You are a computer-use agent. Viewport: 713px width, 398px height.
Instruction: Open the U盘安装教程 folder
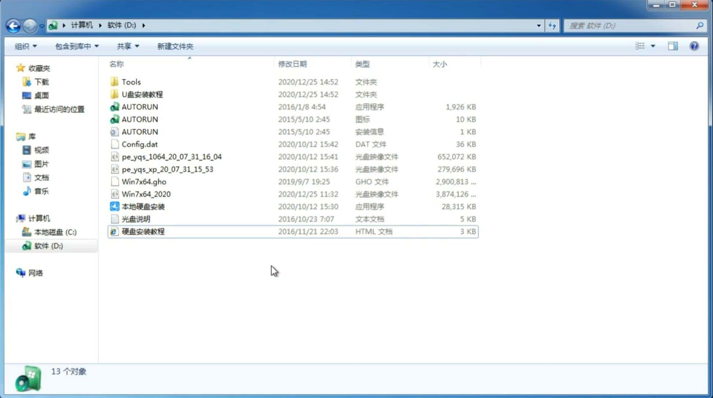click(x=143, y=94)
